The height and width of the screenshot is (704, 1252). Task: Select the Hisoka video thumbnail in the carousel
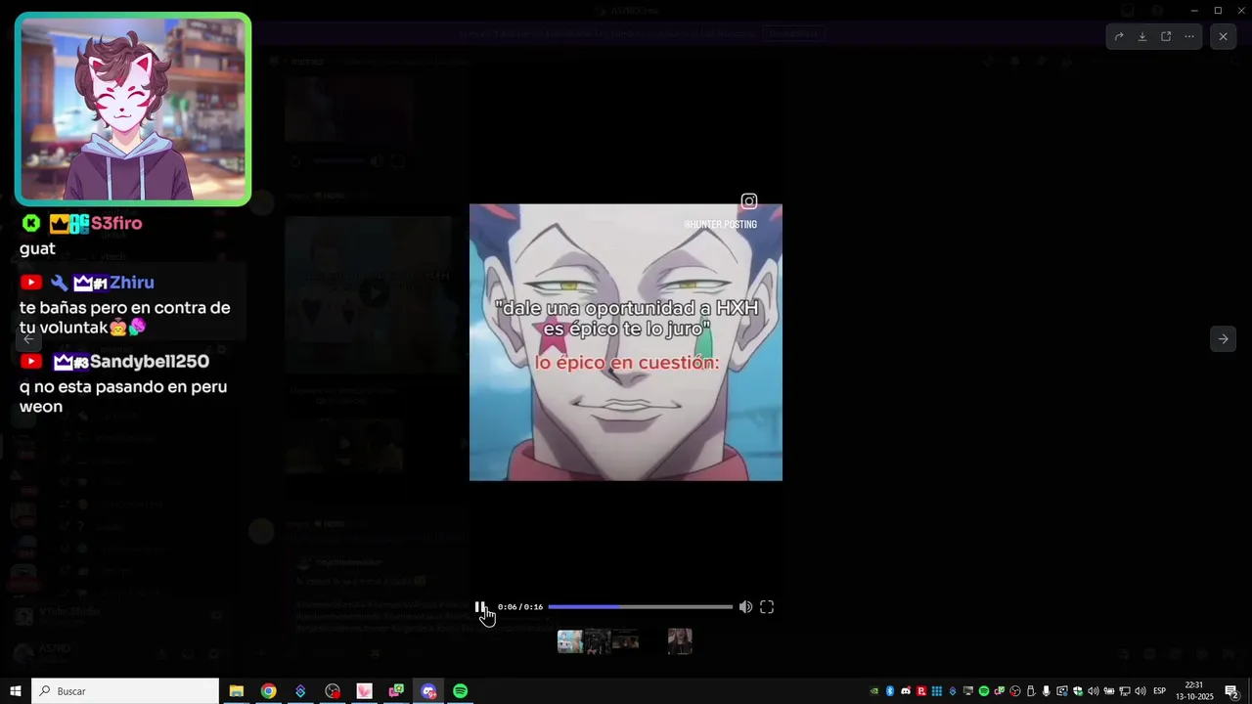click(570, 641)
